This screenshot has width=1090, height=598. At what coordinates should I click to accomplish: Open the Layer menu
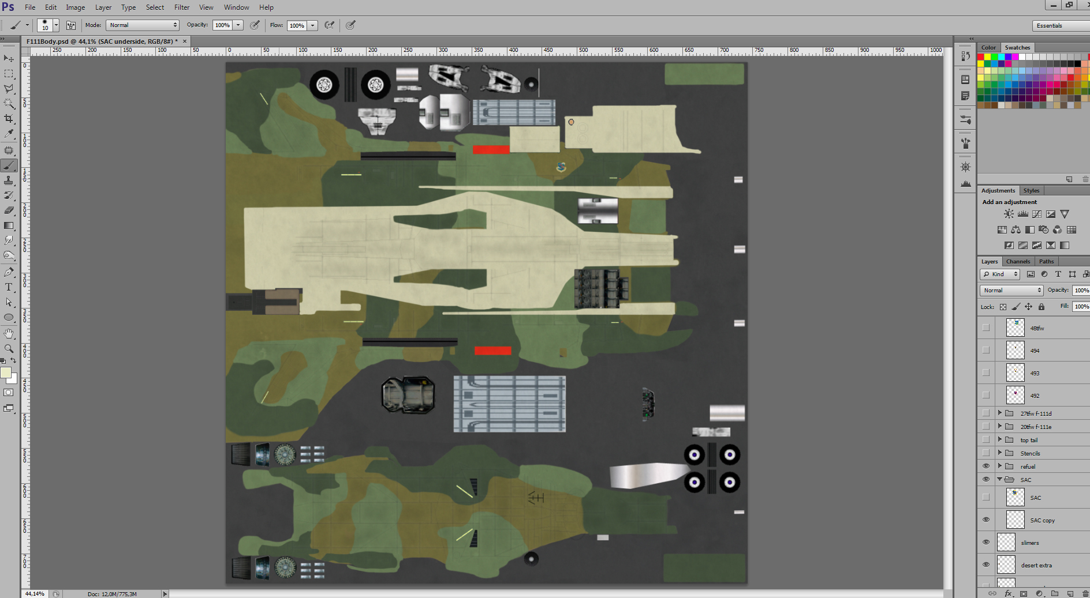103,7
